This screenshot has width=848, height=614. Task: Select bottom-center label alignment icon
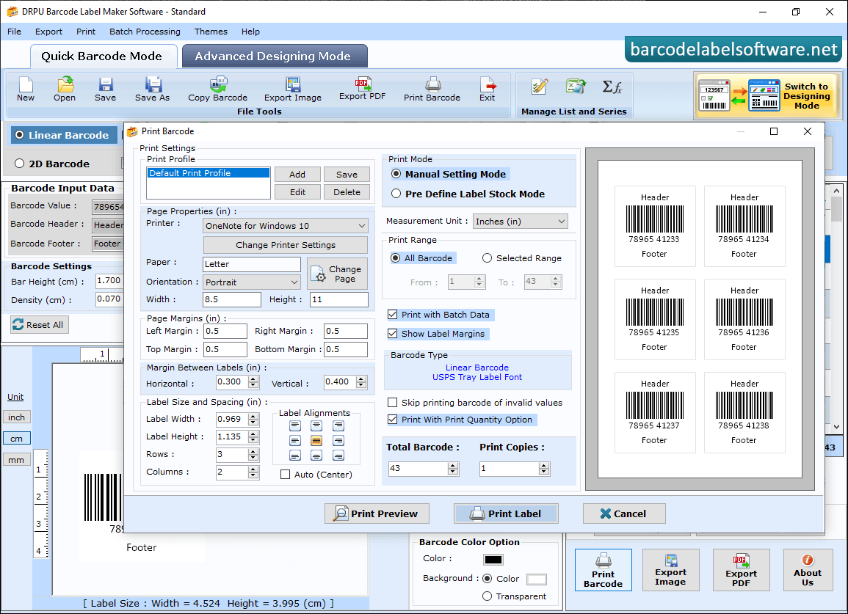pos(316,456)
